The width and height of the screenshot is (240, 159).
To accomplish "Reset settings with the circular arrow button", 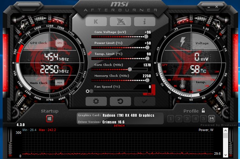I will 120,101.
